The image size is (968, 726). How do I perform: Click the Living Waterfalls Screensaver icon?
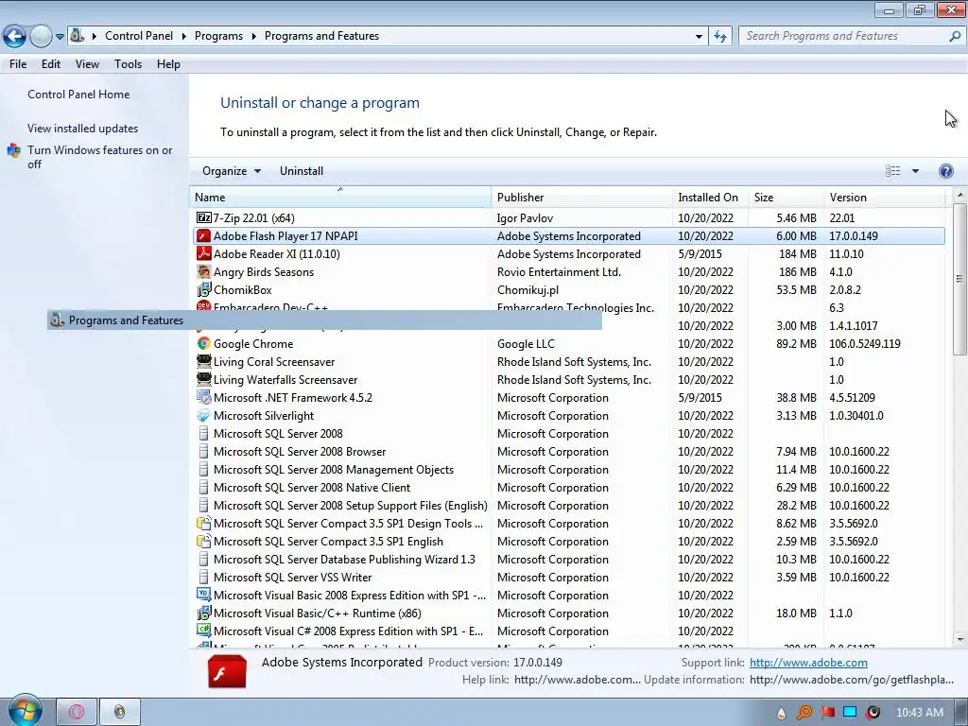click(x=204, y=379)
